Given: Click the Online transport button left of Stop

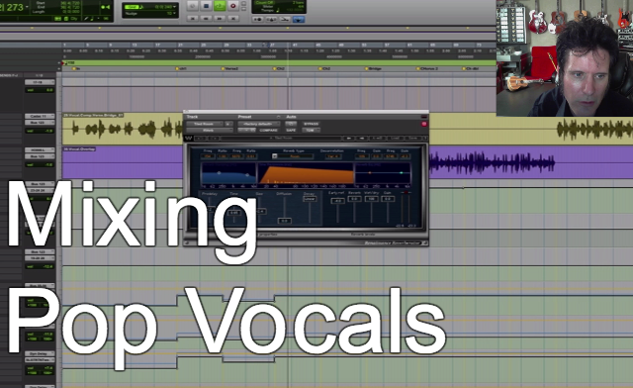Looking at the screenshot, I should (x=193, y=6).
